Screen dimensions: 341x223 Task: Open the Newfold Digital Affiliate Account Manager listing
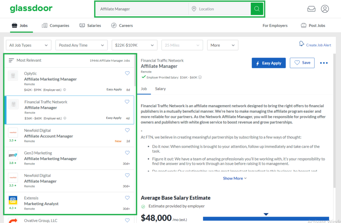[x=69, y=135]
